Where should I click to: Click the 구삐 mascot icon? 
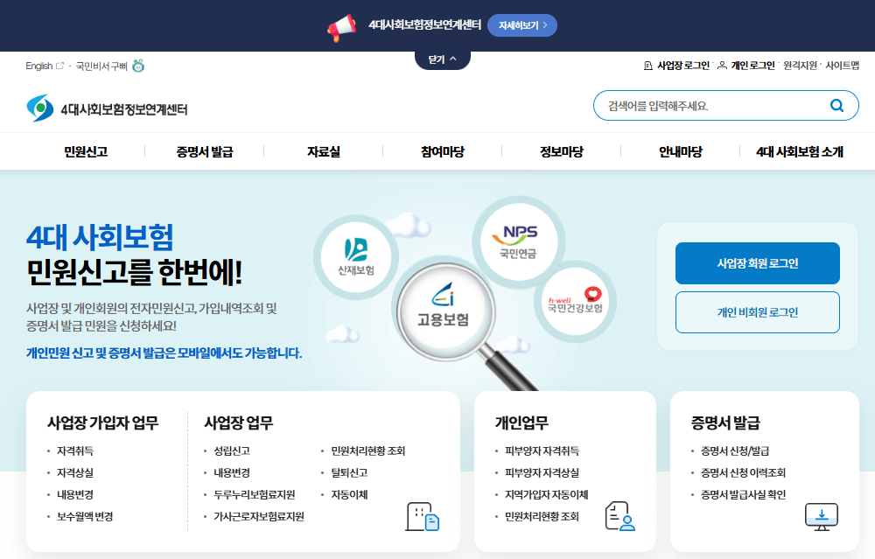[x=138, y=66]
